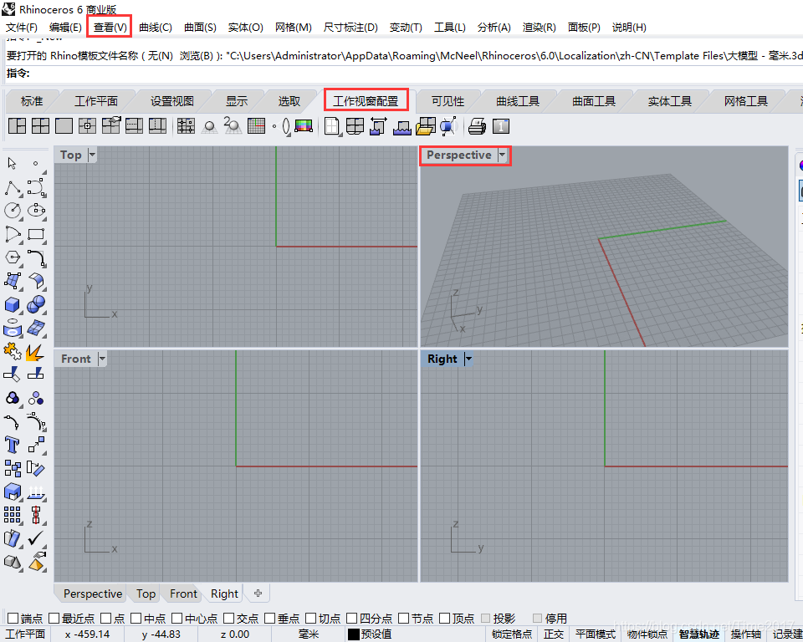Image resolution: width=803 pixels, height=642 pixels.
Task: Click the grid options icon
Action: click(256, 126)
